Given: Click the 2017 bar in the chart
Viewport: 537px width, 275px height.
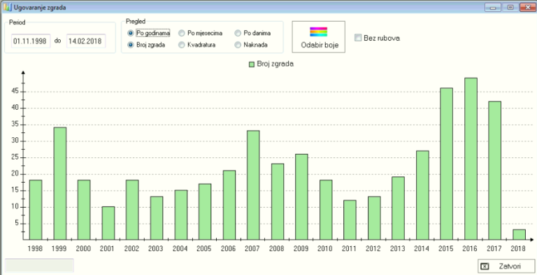Looking at the screenshot, I should pos(494,171).
